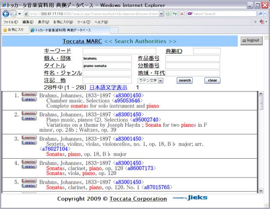Click the 作品番号 input field
Image resolution: width=270 pixels, height=209 pixels.
193,58
